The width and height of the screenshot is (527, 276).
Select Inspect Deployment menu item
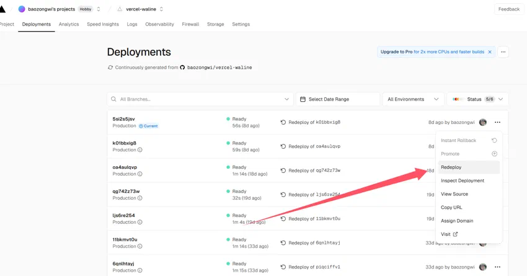469,180
